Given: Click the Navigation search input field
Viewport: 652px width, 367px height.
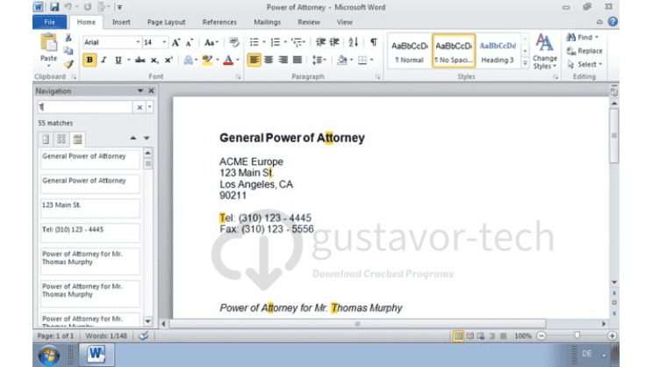Looking at the screenshot, I should tap(85, 107).
